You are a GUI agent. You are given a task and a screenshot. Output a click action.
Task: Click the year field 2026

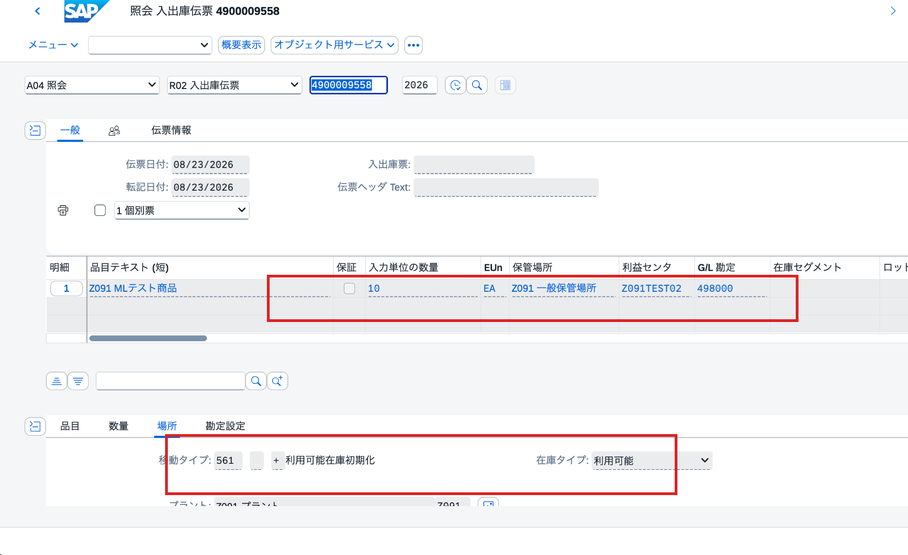pos(419,85)
